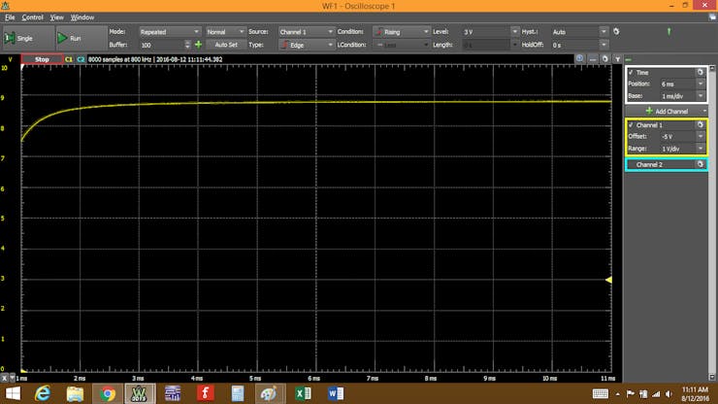
Task: Open the on-screen keyboard tray icon
Action: click(x=601, y=394)
